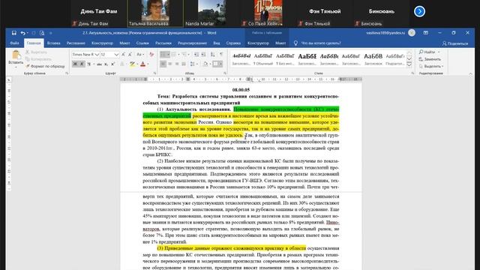Switch to the Вставка ribbon tab
Viewport: 480px width, 270px height.
53,43
